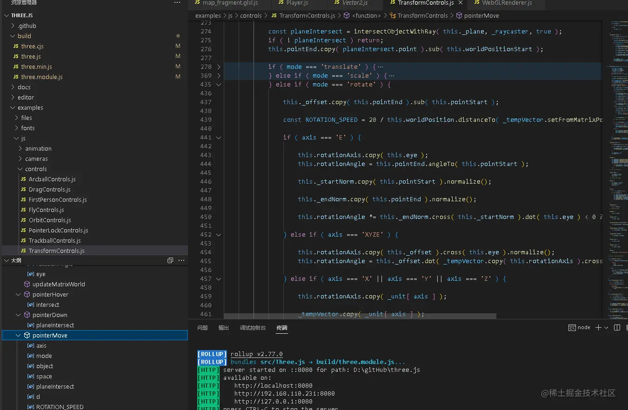Open the 调试控制台 debug console tab
This screenshot has height=410, width=628.
coord(253,328)
